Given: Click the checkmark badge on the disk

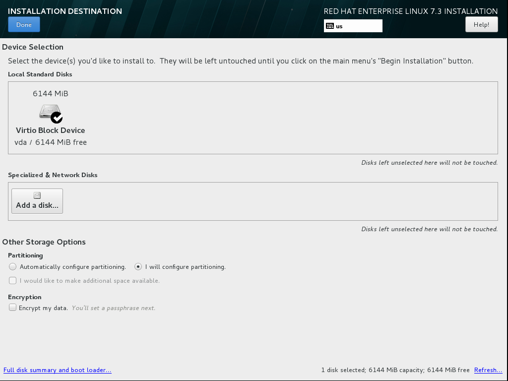Looking at the screenshot, I should 57,118.
